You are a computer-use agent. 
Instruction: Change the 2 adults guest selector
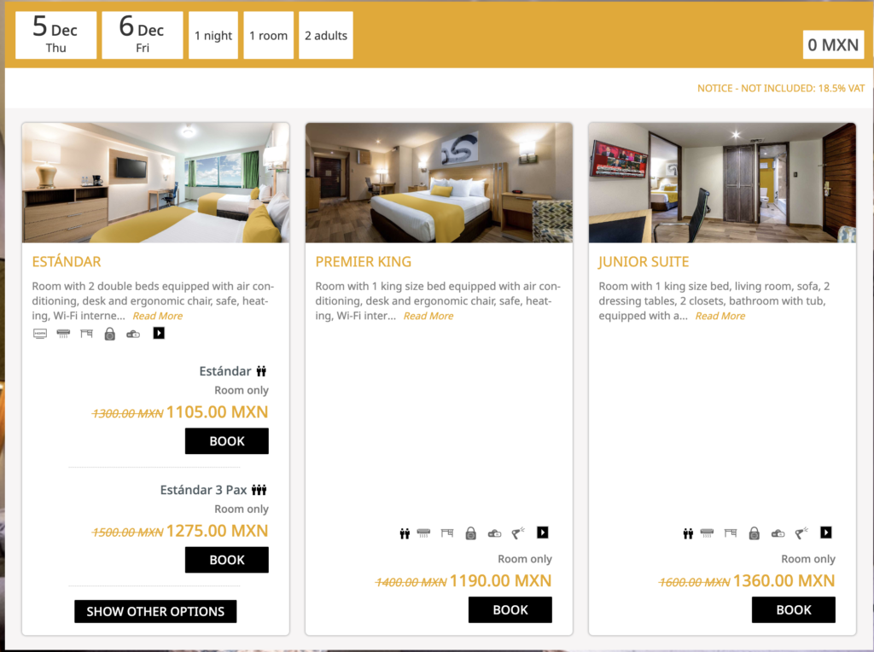[x=326, y=35]
